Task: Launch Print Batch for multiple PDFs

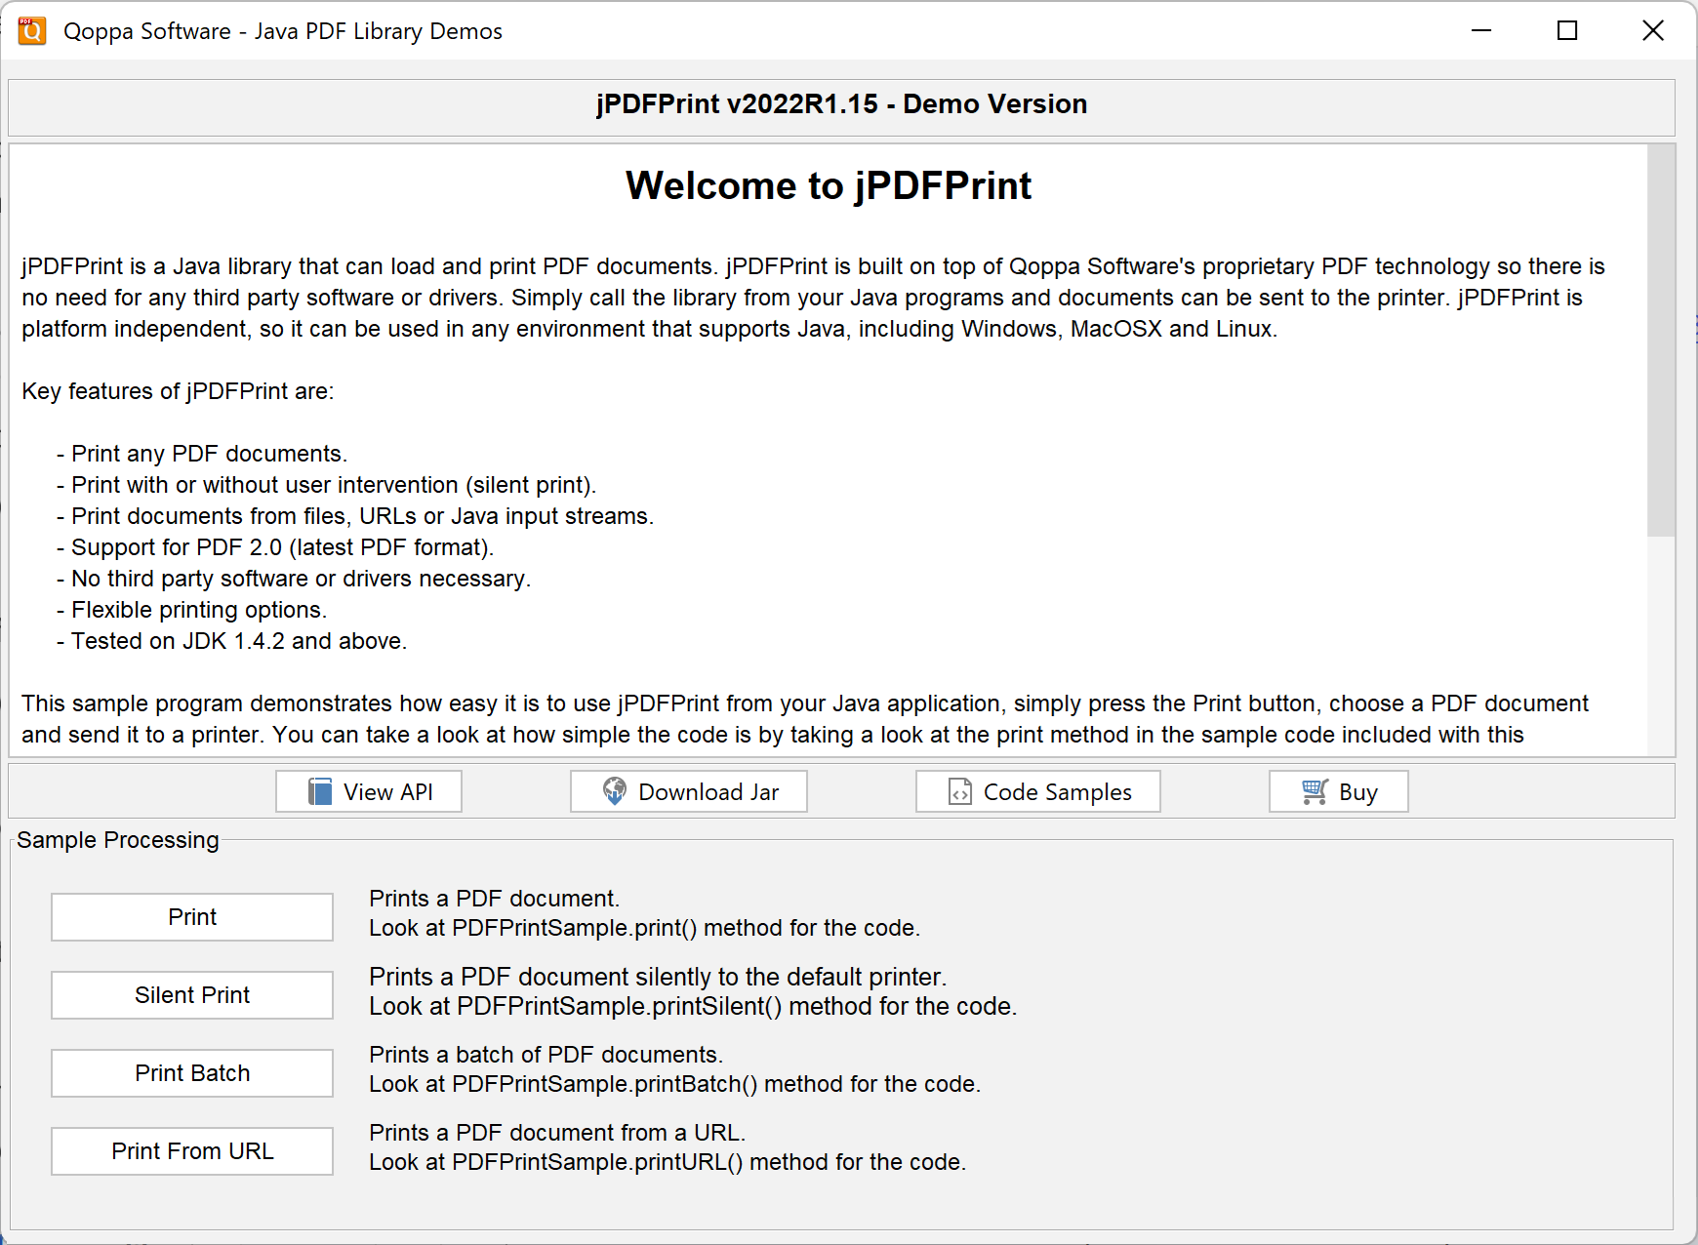Action: pyautogui.click(x=191, y=1072)
